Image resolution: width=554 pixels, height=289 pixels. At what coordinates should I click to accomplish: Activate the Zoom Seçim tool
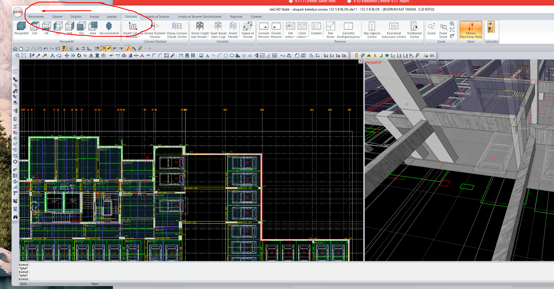coord(443,27)
